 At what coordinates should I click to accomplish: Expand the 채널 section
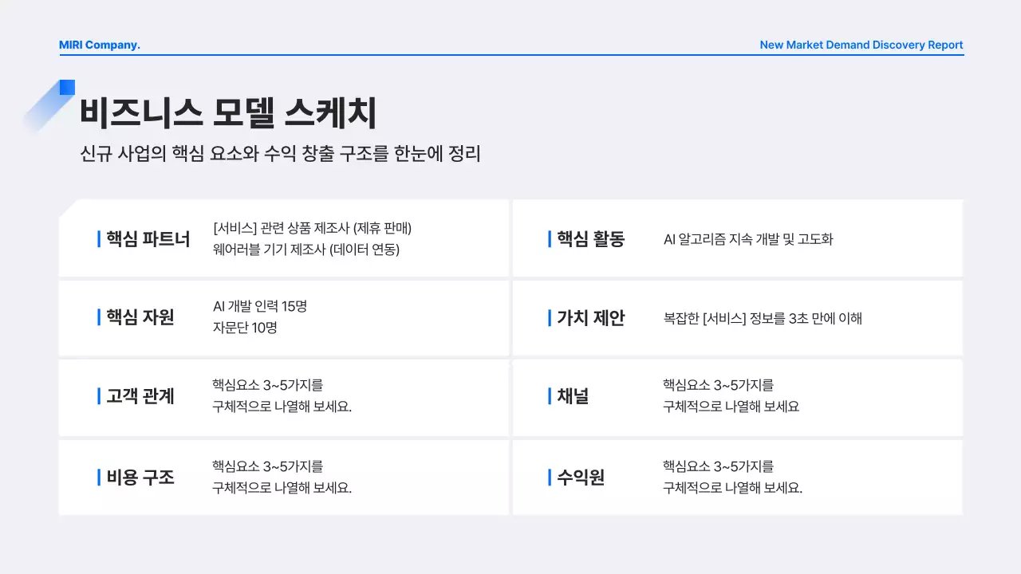click(738, 397)
